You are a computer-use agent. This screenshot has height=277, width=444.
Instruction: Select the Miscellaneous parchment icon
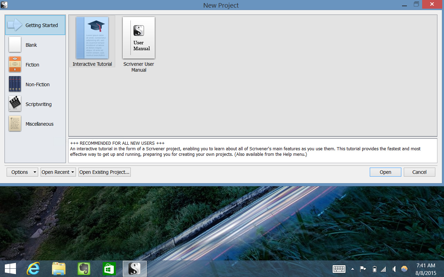click(15, 124)
